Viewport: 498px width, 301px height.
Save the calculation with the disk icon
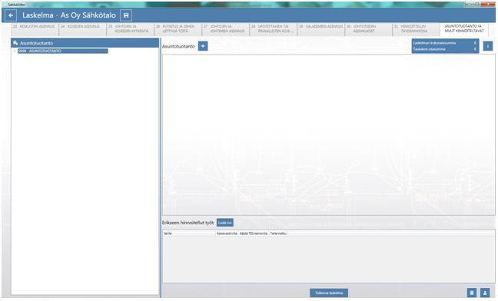tap(126, 15)
